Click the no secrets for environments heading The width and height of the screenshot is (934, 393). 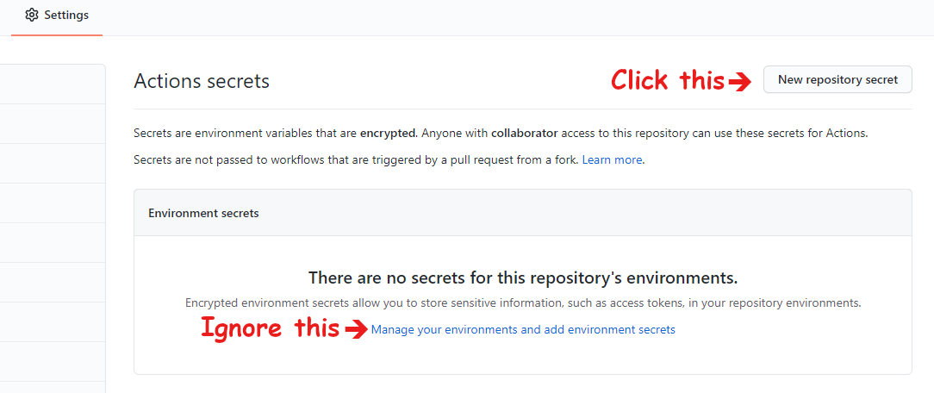click(523, 278)
